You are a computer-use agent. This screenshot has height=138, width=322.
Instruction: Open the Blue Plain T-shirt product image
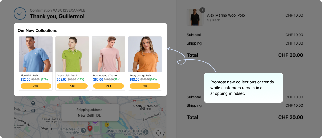coord(36,54)
